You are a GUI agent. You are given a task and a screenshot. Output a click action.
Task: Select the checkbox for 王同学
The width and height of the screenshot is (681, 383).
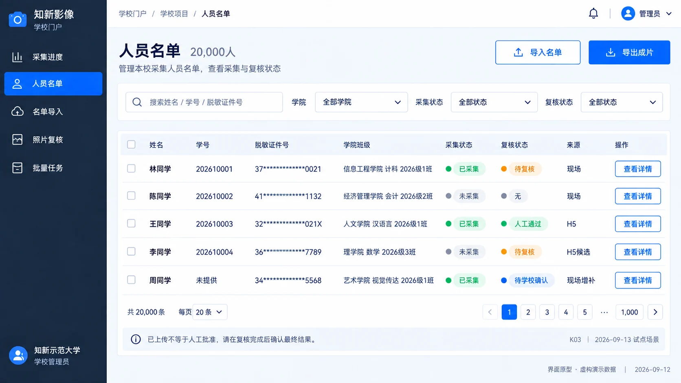click(x=131, y=223)
